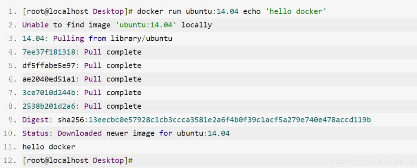Click the sha256 digest hash value
This screenshot has height=168, width=417.
pos(230,120)
